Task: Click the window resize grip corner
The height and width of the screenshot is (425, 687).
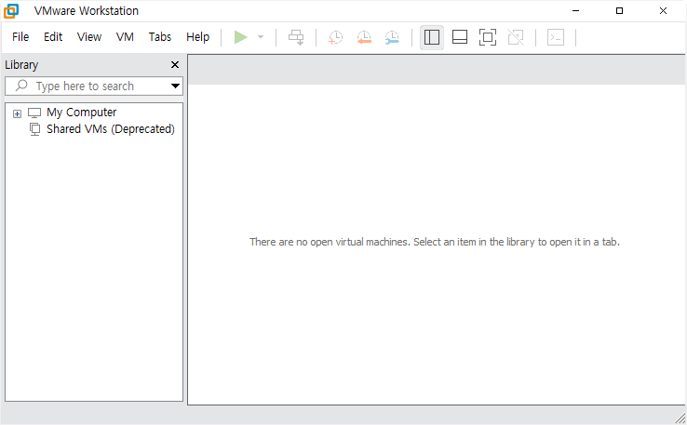Action: (x=680, y=418)
